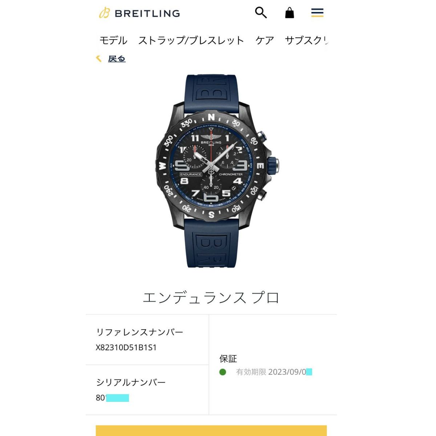Image resolution: width=436 pixels, height=436 pixels.
Task: Click the reference number X82310D51B1S1
Action: pos(126,347)
